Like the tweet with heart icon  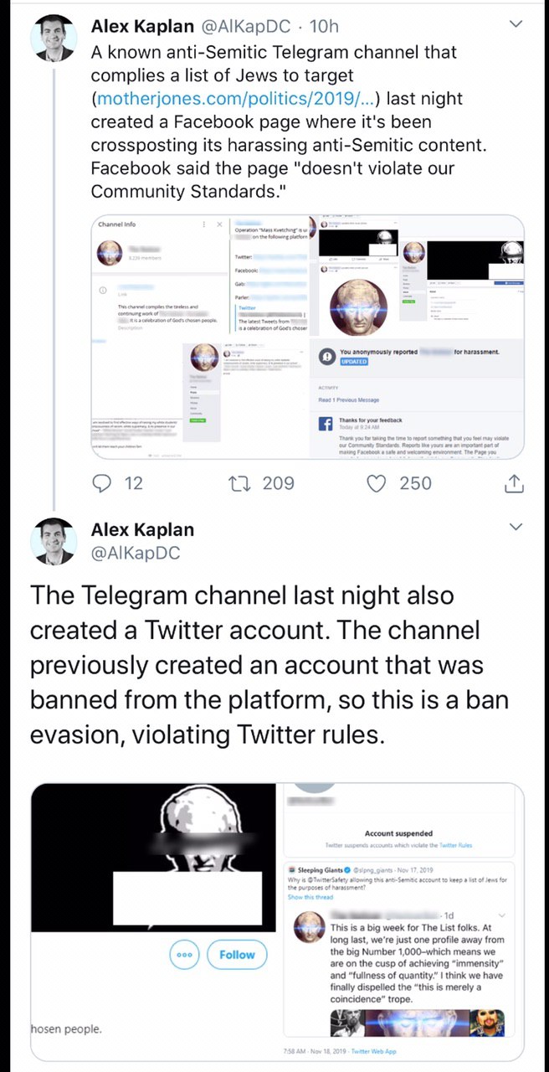(x=378, y=483)
